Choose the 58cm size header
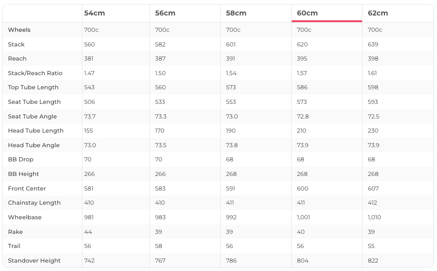The image size is (437, 271). click(236, 13)
